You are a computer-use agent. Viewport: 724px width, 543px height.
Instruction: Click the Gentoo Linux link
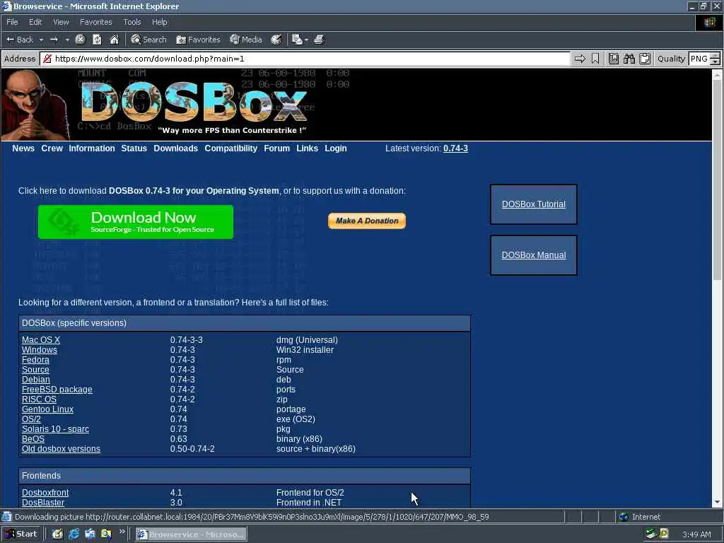47,409
